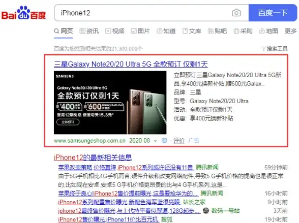Open the 图片 tab
Screen dimensions: 299x223
click(x=140, y=31)
